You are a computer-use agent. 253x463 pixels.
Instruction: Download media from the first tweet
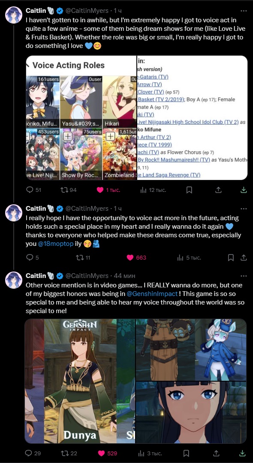[x=244, y=190]
